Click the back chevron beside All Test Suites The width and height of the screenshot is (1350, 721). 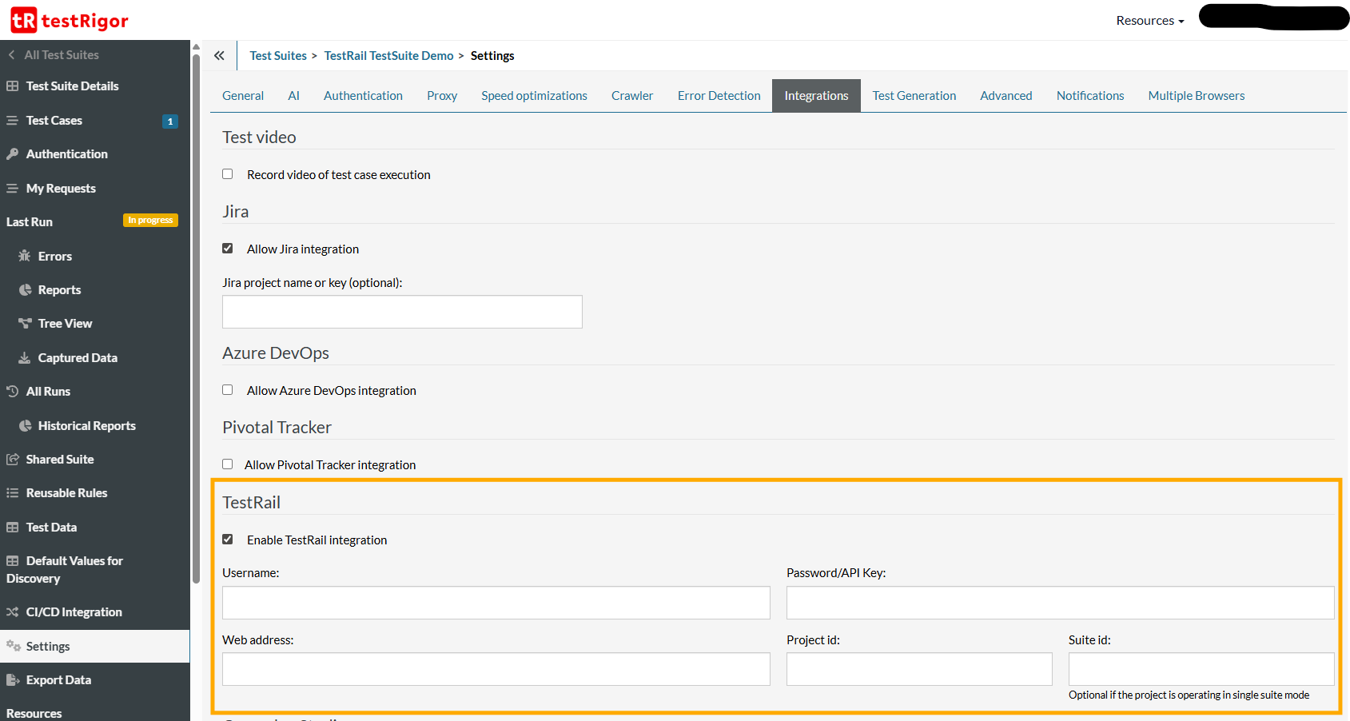pyautogui.click(x=12, y=55)
